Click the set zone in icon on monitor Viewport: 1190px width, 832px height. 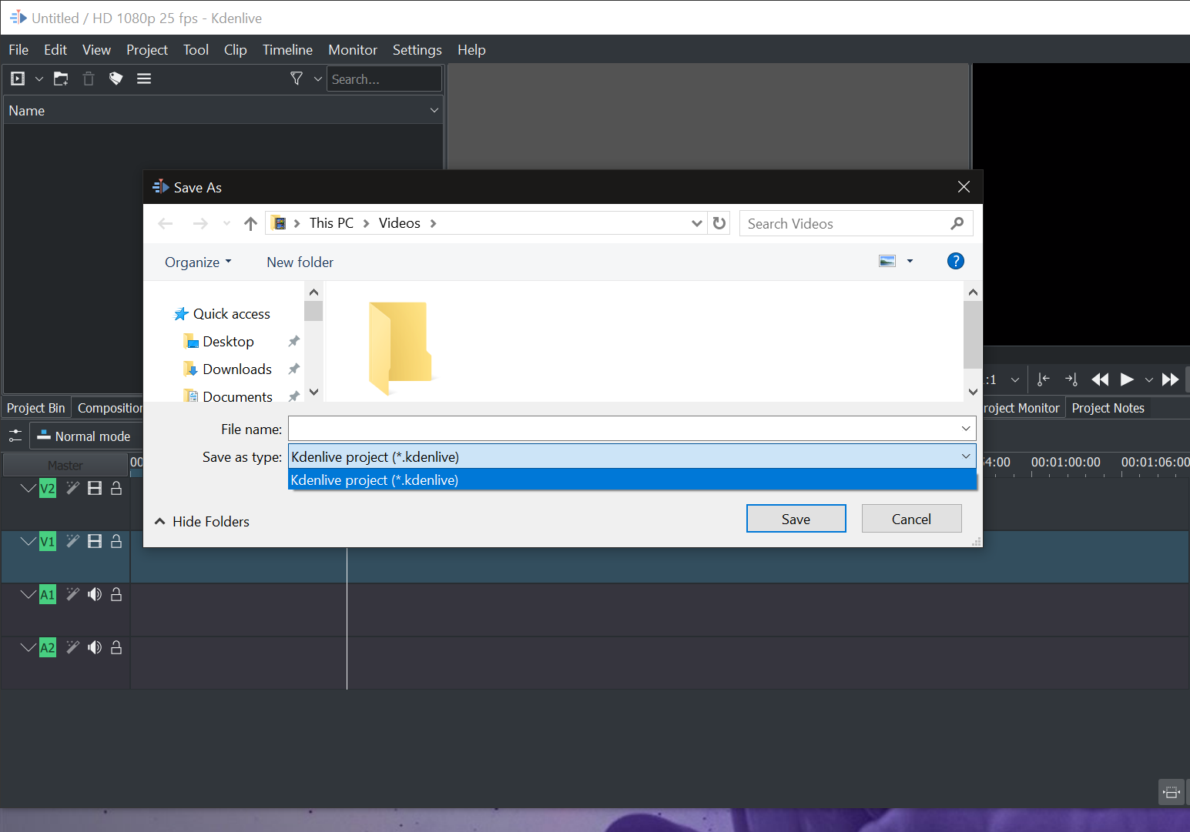(1044, 379)
